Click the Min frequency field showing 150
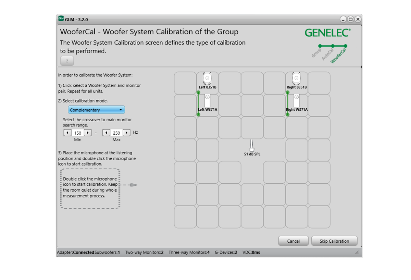The height and width of the screenshot is (280, 411). 78,133
